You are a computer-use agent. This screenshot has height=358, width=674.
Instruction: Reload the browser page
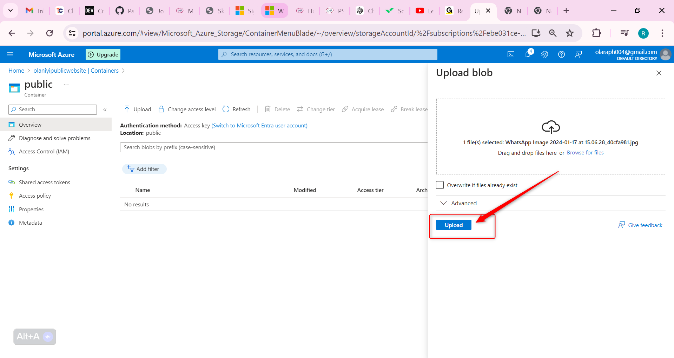49,33
